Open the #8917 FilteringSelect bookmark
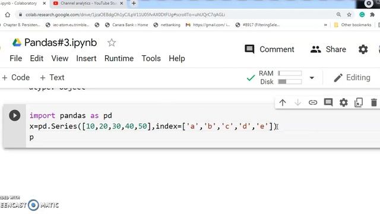The height and width of the screenshot is (214, 380). (258, 25)
